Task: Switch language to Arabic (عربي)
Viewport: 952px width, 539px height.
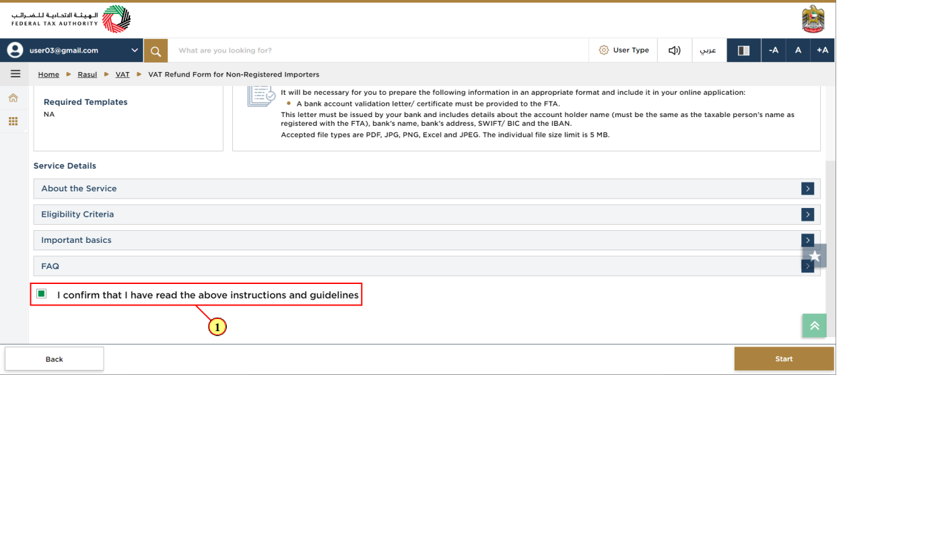Action: tap(708, 50)
